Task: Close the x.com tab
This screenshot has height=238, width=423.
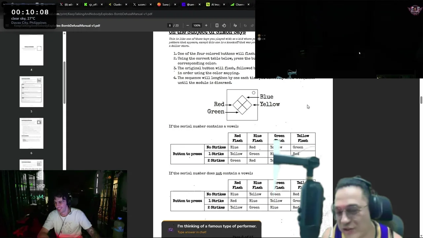Action: pyautogui.click(x=151, y=5)
